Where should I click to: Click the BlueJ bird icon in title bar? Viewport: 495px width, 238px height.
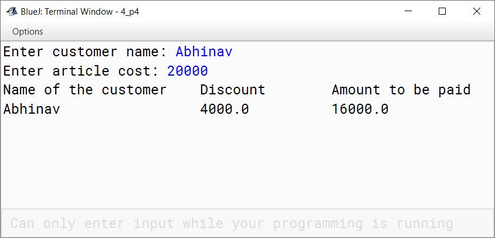pyautogui.click(x=12, y=12)
